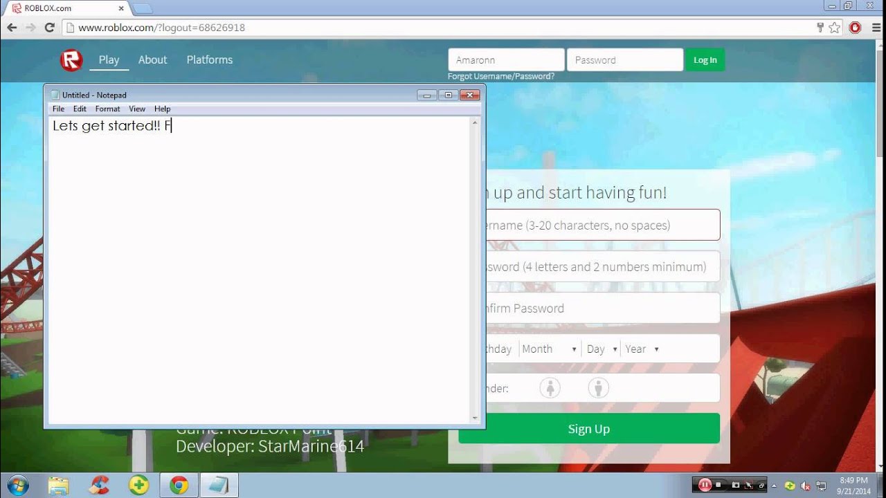Click the Confirm Password field

(602, 308)
